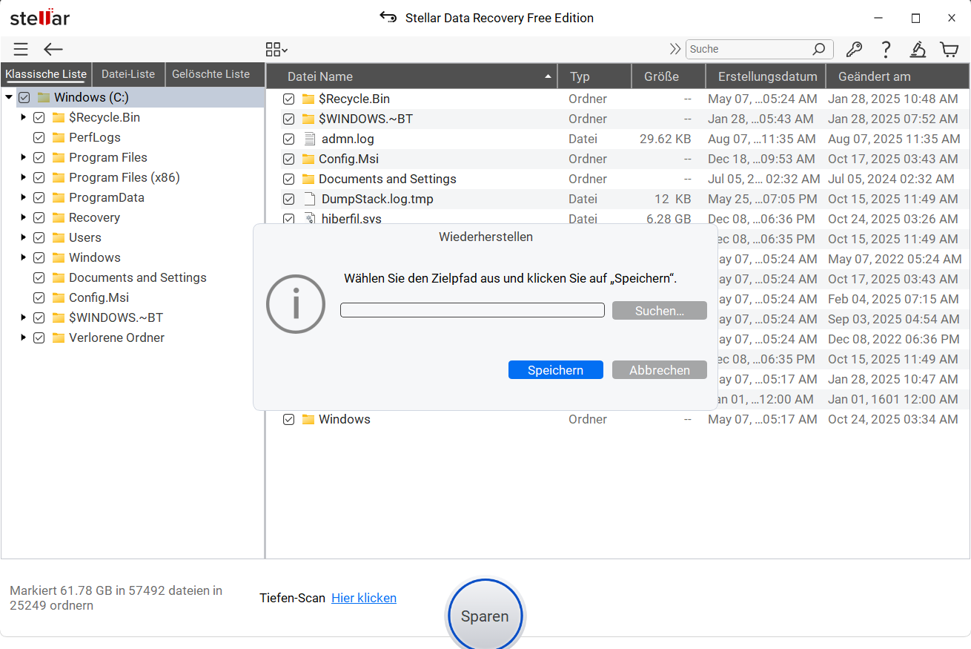Open the grid view mode dropdown
This screenshot has width=971, height=649.
point(276,50)
